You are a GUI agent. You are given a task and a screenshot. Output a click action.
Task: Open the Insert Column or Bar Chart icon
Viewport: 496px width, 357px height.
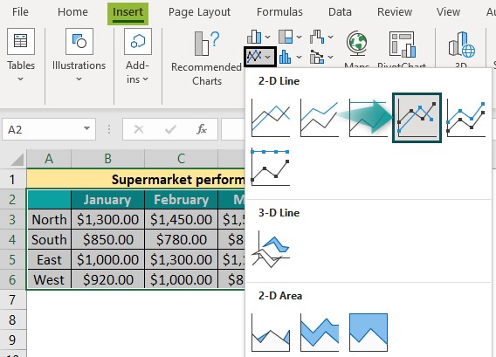[x=254, y=37]
